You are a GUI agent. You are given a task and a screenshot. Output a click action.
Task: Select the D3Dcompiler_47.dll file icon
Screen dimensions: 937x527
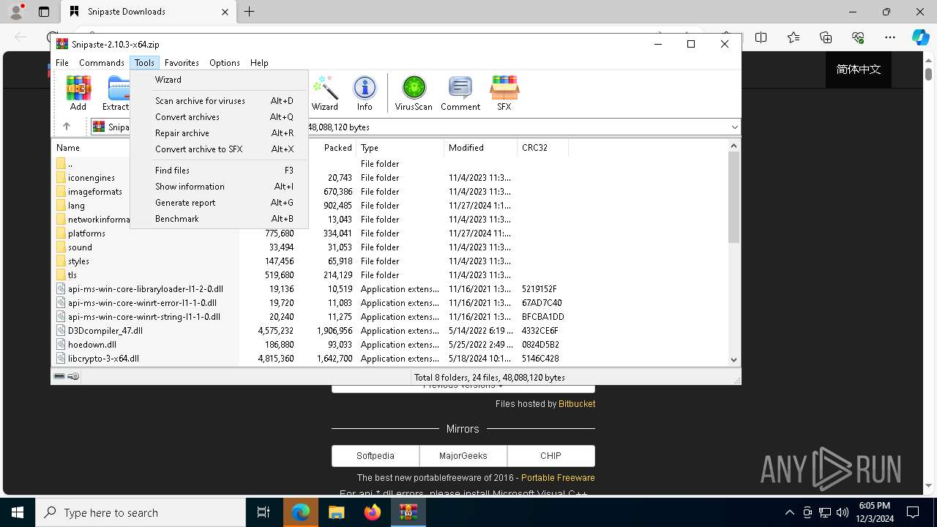pos(61,331)
